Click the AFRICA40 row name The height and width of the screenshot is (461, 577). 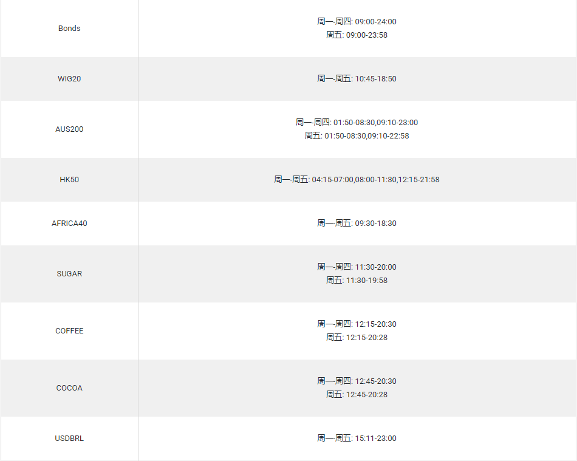[x=69, y=224]
